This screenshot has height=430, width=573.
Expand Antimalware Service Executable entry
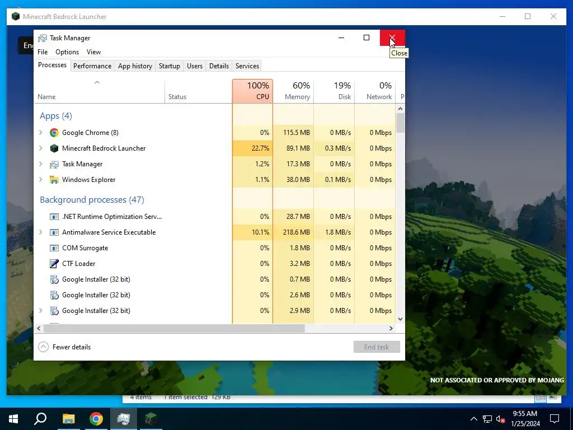coord(41,232)
